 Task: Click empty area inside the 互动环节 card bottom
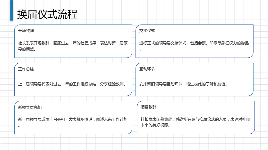pos(194,91)
